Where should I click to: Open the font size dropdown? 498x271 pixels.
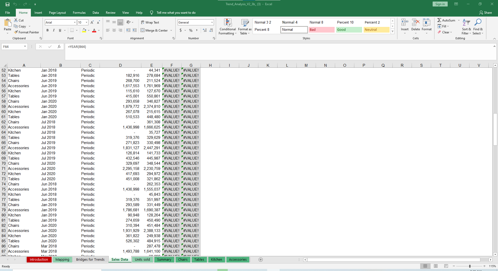click(87, 22)
